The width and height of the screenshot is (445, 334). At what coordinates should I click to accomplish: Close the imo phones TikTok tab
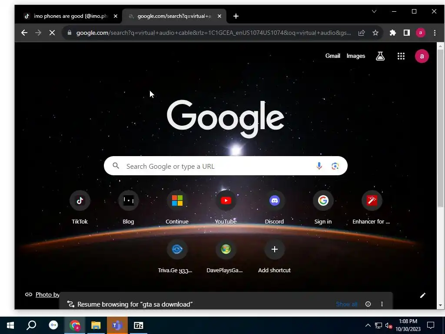point(116,16)
